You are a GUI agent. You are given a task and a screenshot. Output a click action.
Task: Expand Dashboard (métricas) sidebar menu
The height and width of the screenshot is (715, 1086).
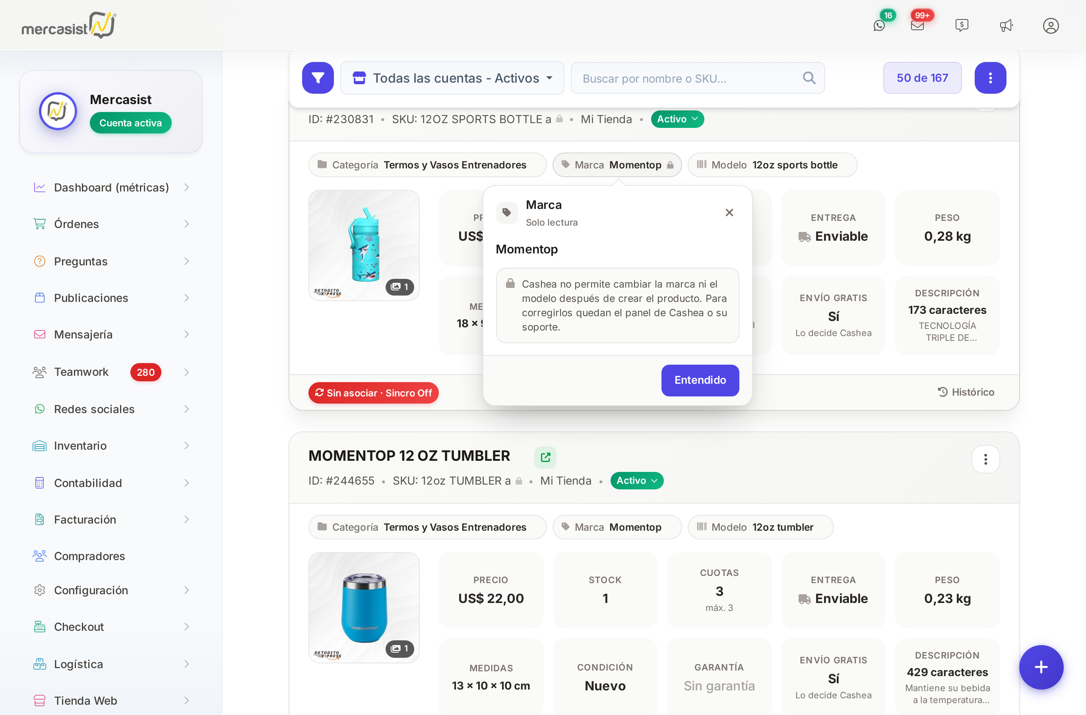pos(111,187)
